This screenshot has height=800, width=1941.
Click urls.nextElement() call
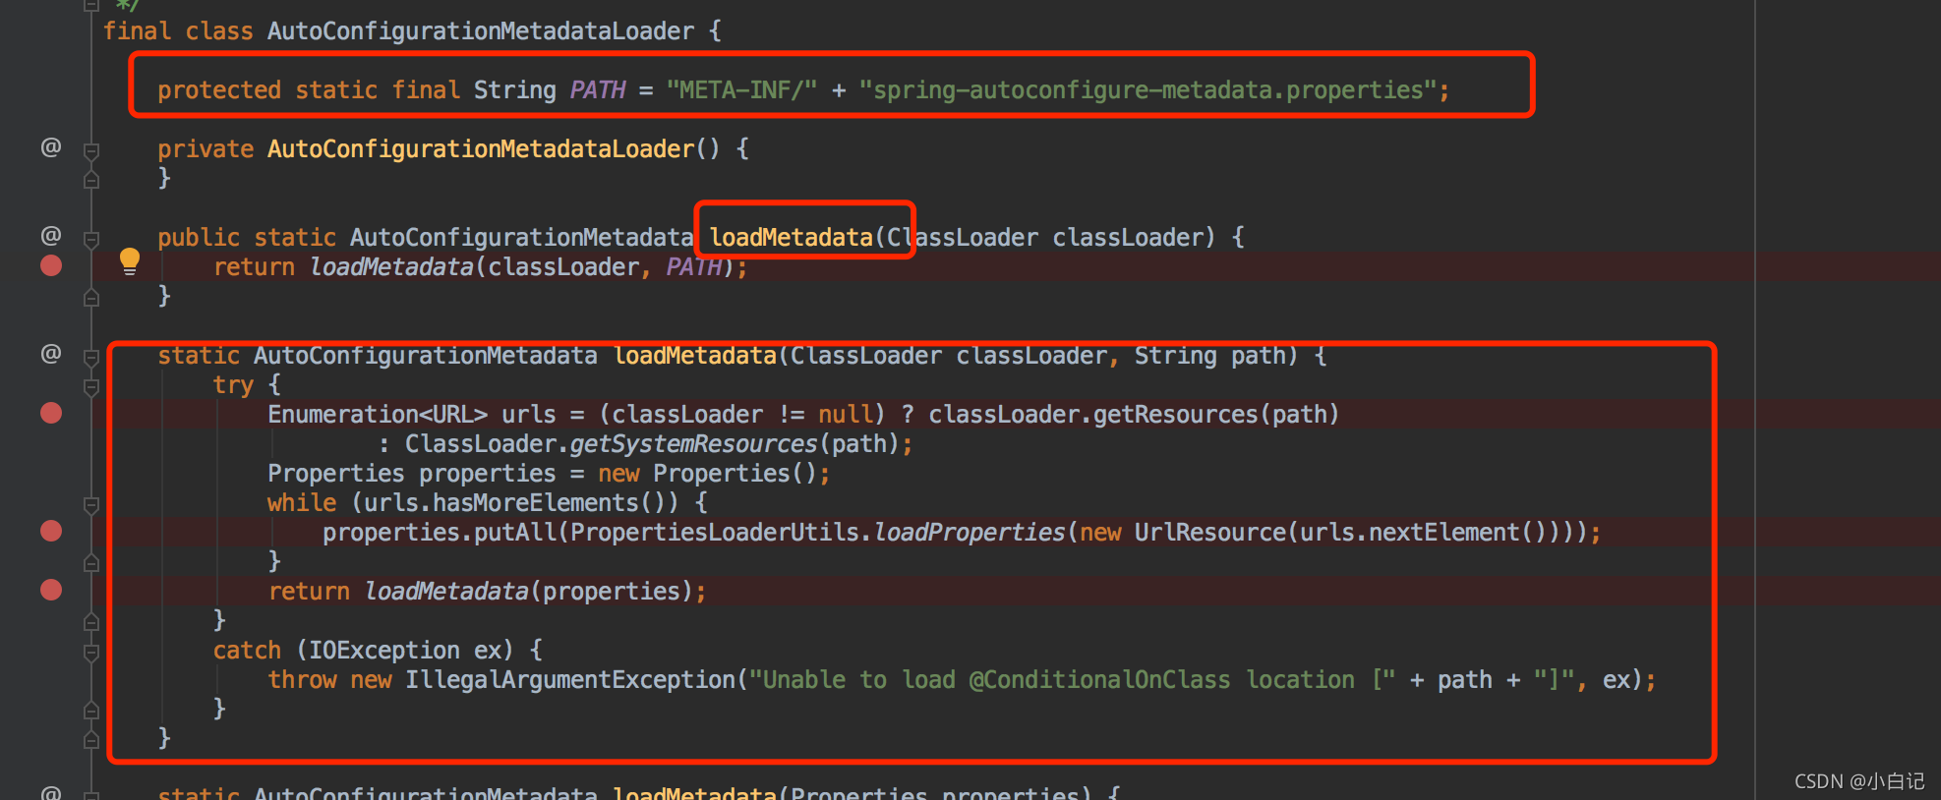(x=1423, y=533)
